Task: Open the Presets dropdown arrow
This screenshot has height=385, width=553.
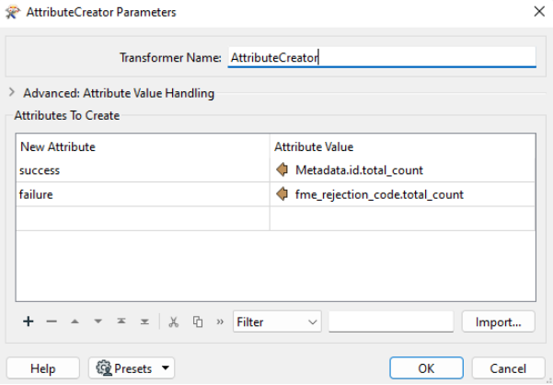Action: [166, 368]
